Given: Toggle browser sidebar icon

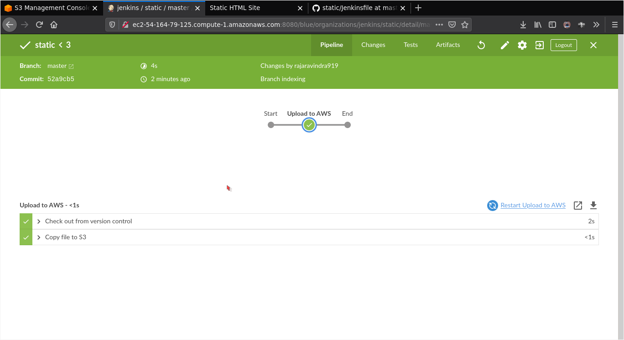Looking at the screenshot, I should click(x=552, y=25).
